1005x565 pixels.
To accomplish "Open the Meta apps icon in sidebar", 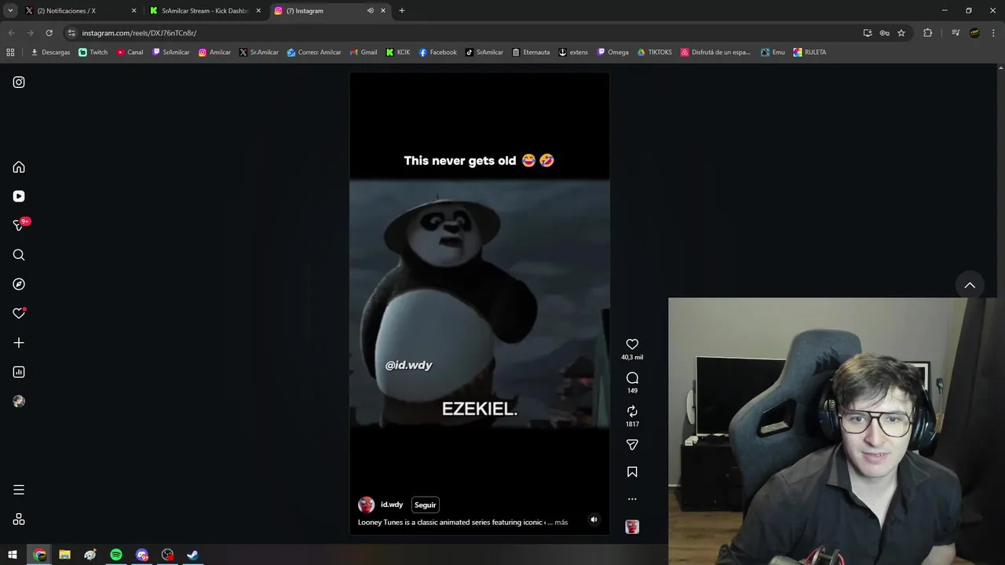I will click(x=19, y=519).
